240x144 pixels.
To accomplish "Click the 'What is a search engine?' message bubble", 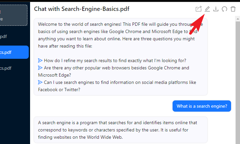I will pos(202,106).
